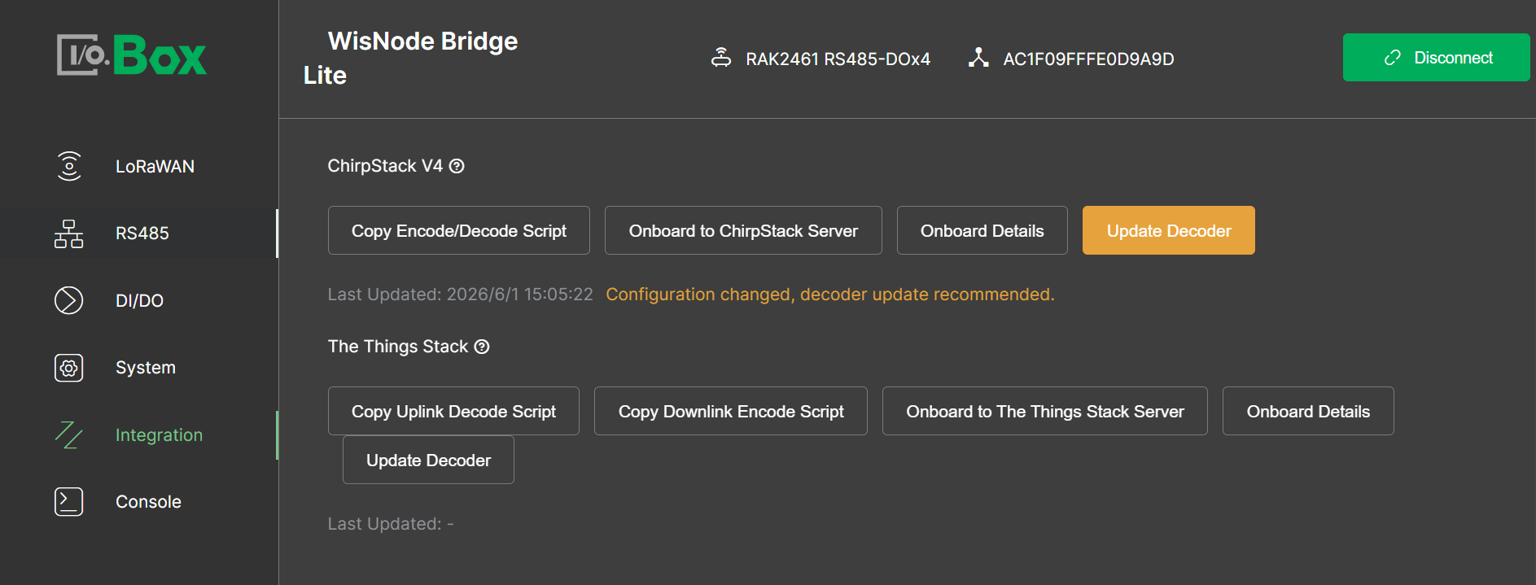Click The Things Stack help icon
The height and width of the screenshot is (585, 1536).
[482, 347]
